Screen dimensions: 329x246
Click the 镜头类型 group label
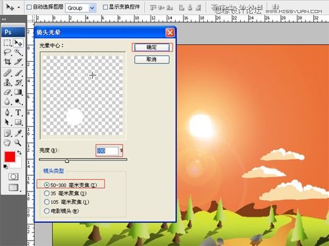[x=53, y=171]
